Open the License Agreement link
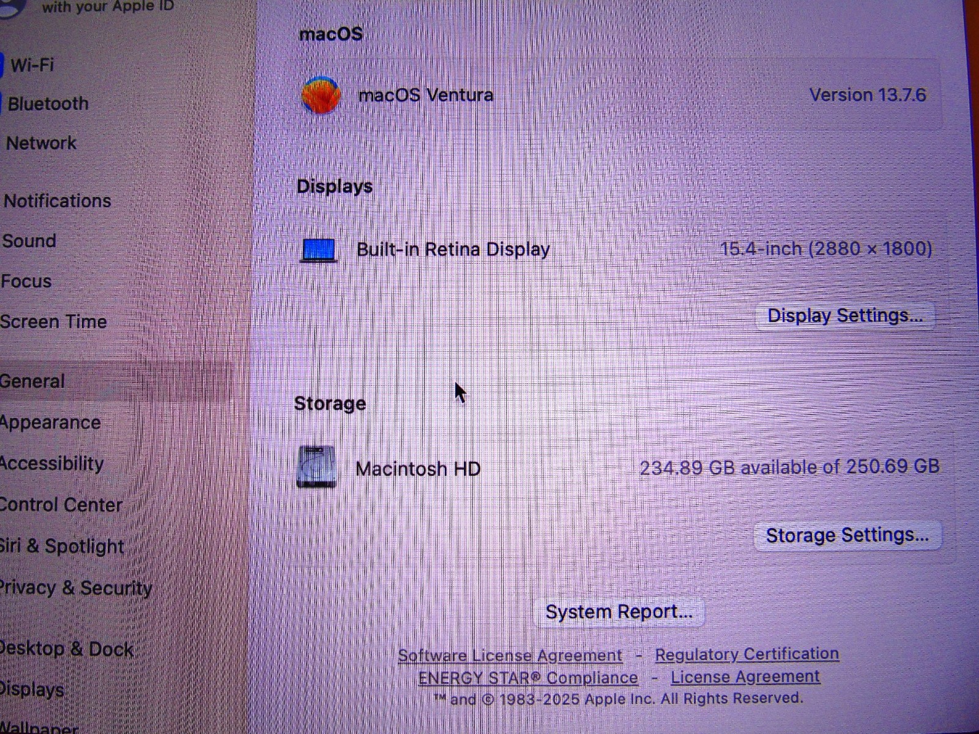Screen dimensions: 979x734 (x=745, y=677)
